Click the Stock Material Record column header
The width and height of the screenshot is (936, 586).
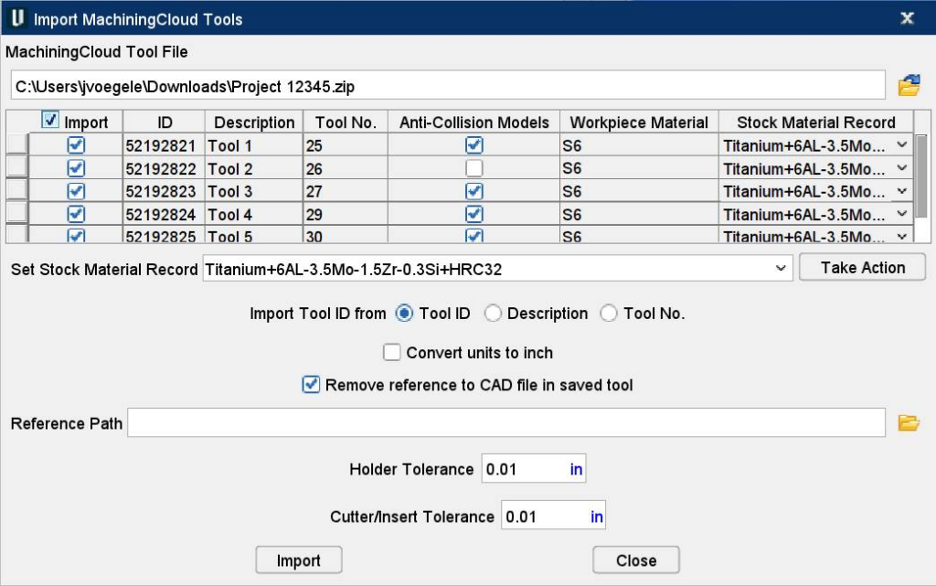point(816,123)
